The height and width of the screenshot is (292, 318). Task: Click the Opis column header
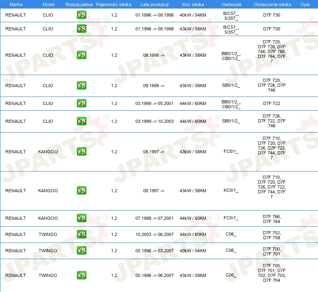click(305, 4)
